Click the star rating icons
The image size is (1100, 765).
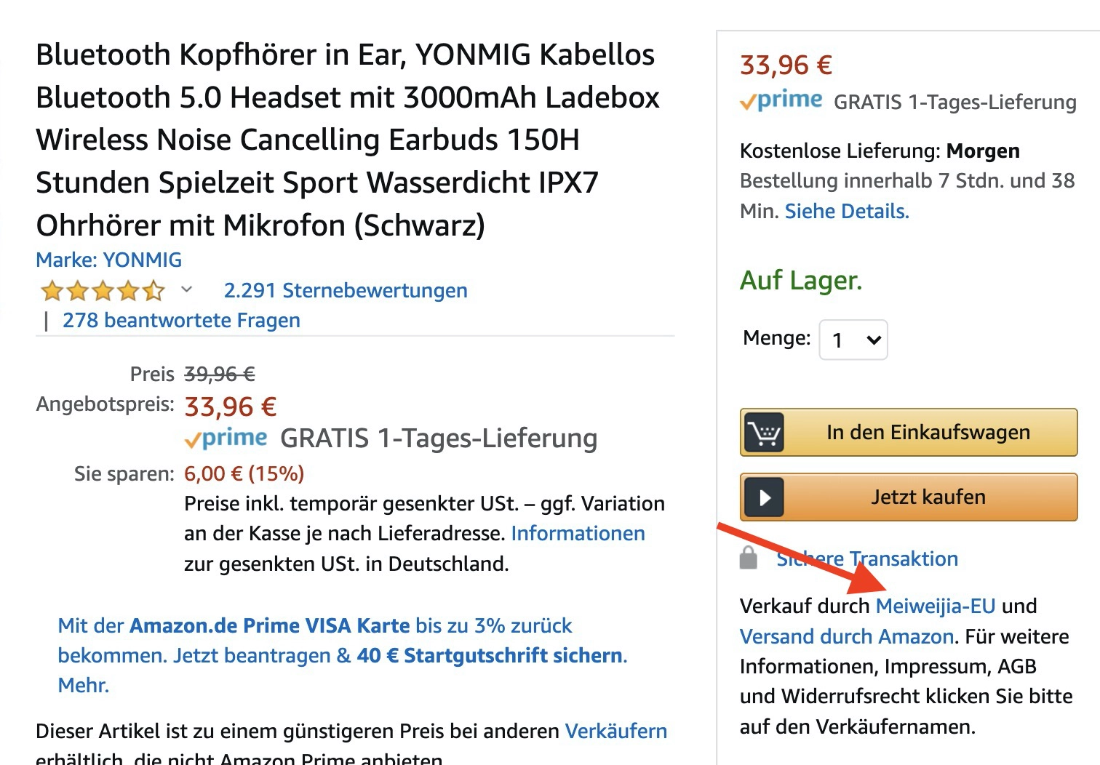pyautogui.click(x=103, y=291)
